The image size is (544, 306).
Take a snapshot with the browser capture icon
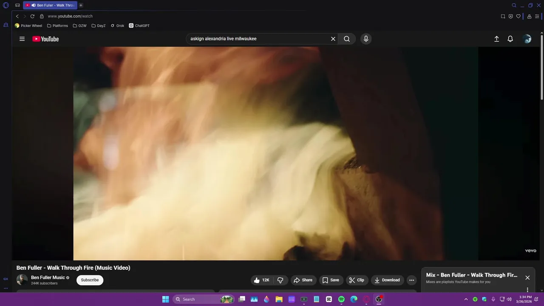503,16
